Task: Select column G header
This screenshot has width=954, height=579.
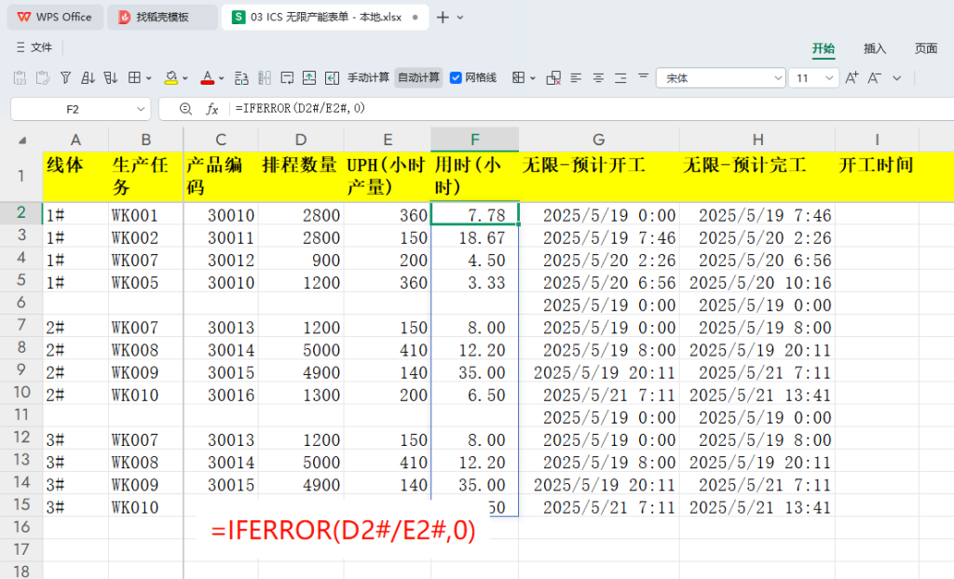Action: pos(599,140)
